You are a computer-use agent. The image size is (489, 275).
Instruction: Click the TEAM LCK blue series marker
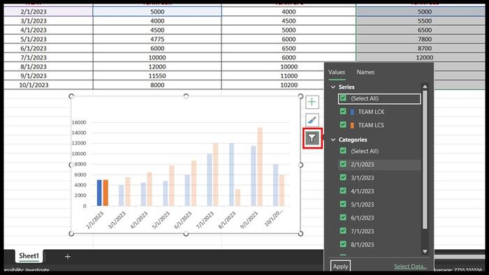(352, 112)
